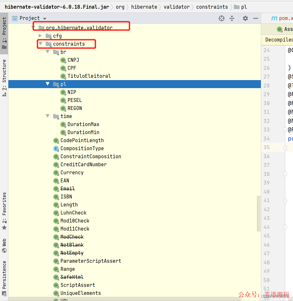Click the Mod11Check annotation icon
This screenshot has height=301, width=293.
(x=56, y=229)
